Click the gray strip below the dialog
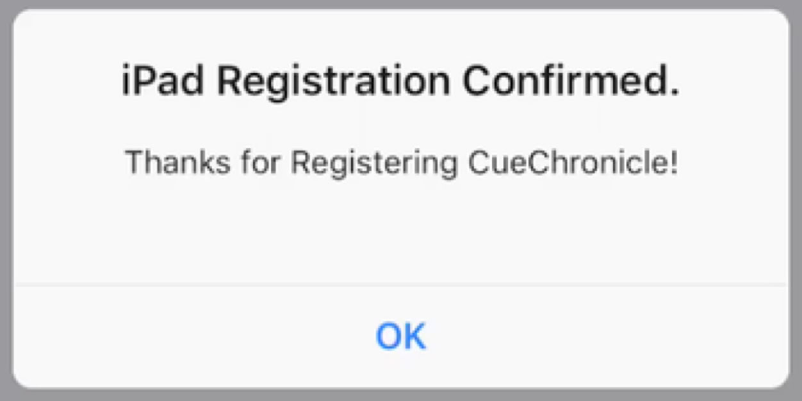The height and width of the screenshot is (401, 802). coord(400,395)
